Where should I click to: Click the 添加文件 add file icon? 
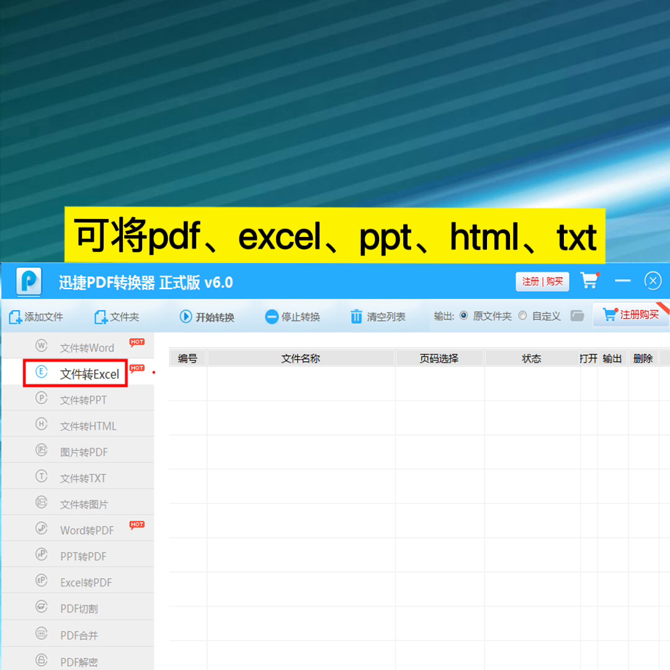(x=15, y=317)
